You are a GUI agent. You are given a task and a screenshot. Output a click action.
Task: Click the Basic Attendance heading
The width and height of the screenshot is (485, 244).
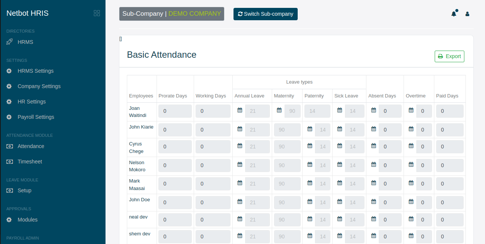[162, 55]
